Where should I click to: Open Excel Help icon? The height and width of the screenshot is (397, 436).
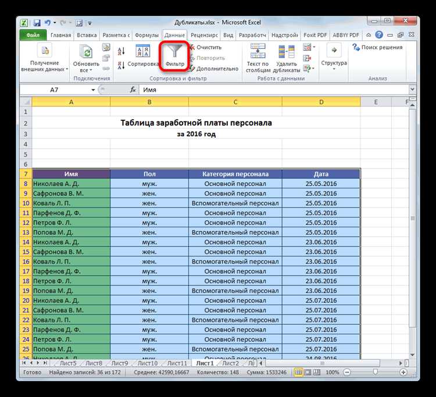[x=378, y=35]
